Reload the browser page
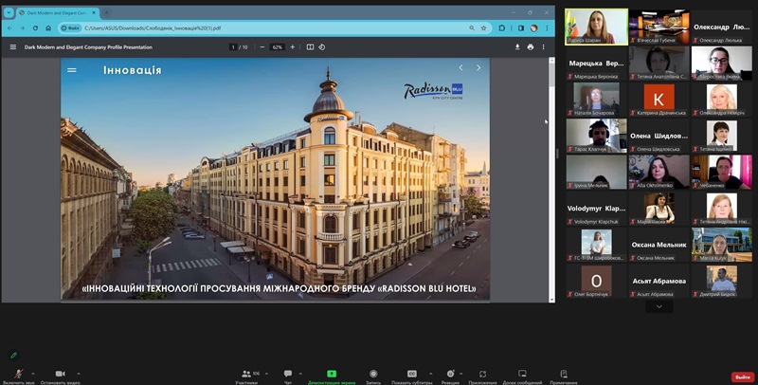Image resolution: width=758 pixels, height=385 pixels. click(x=37, y=28)
